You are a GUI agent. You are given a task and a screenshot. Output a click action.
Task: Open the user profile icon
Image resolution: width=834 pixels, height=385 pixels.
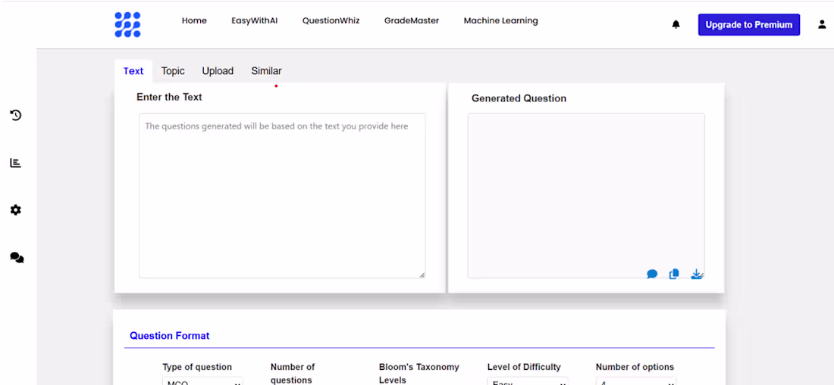[x=822, y=24]
